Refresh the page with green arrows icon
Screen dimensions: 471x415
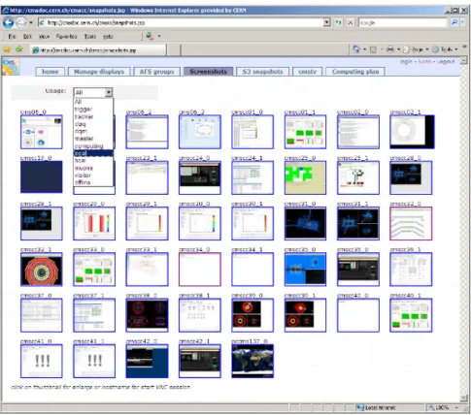[338, 22]
